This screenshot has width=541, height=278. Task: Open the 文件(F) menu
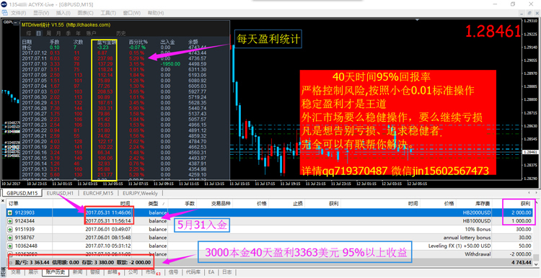pos(19,13)
